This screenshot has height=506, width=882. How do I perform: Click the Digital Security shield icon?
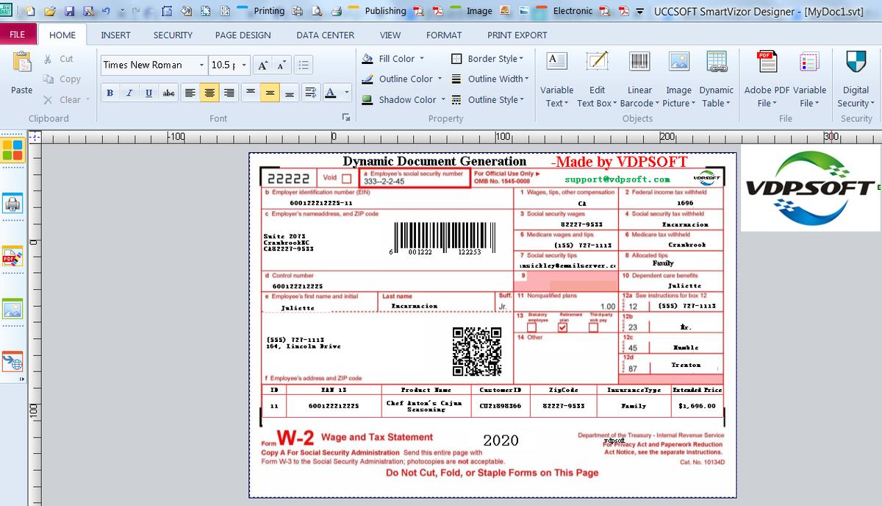pos(856,63)
